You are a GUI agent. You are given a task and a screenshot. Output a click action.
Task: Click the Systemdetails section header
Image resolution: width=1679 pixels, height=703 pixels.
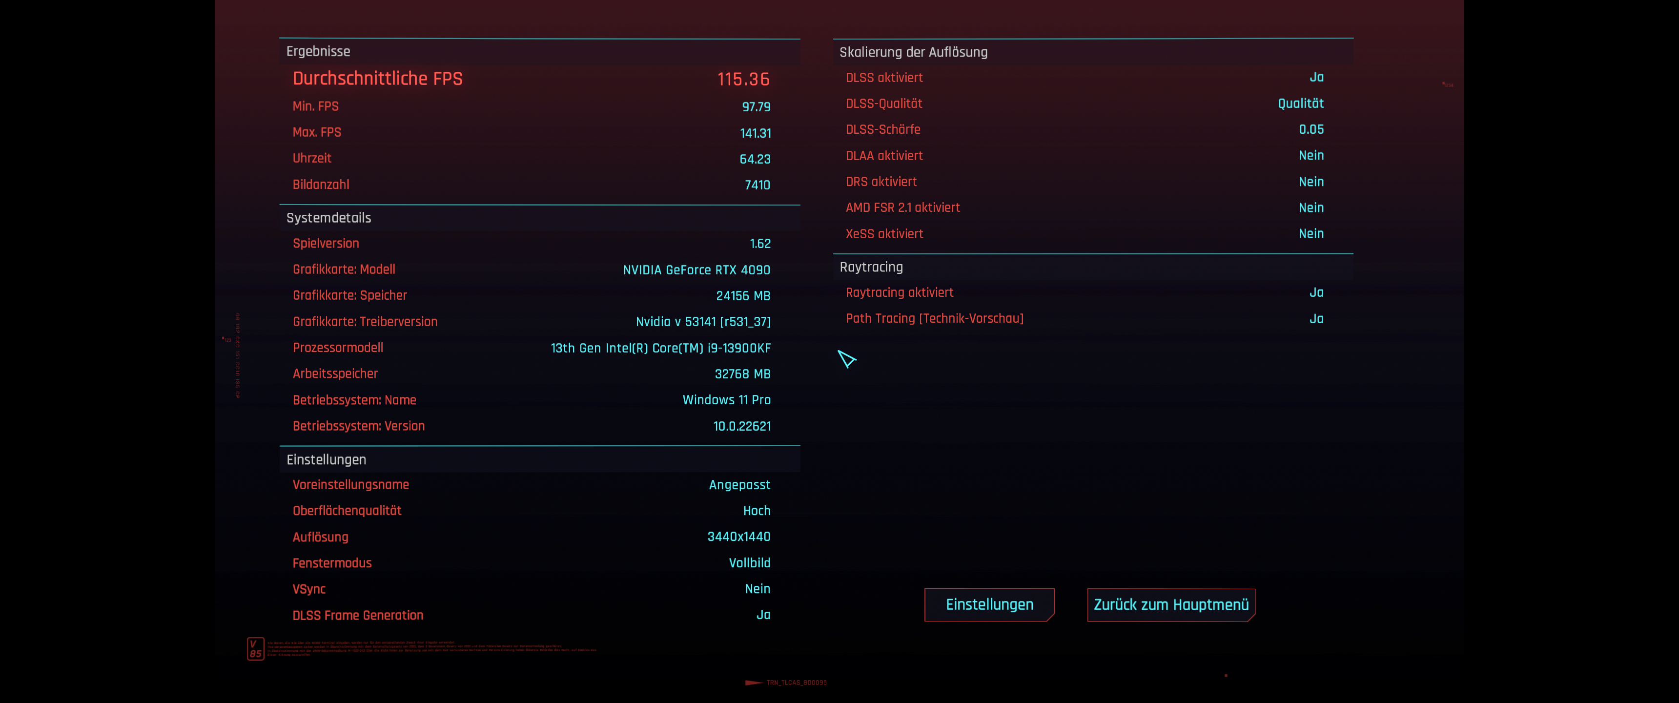coord(328,218)
